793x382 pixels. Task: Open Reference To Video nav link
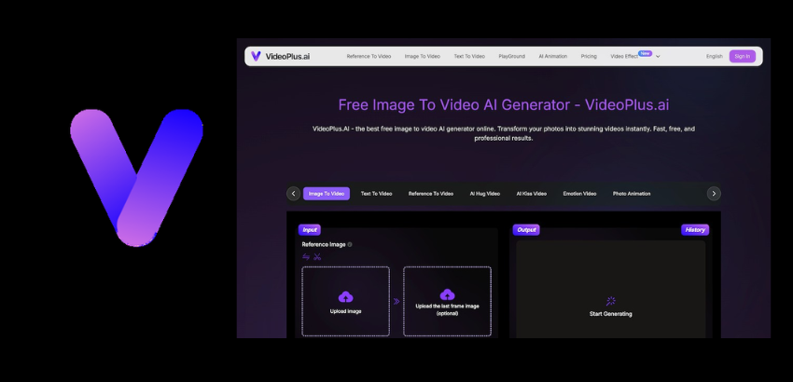pyautogui.click(x=369, y=57)
